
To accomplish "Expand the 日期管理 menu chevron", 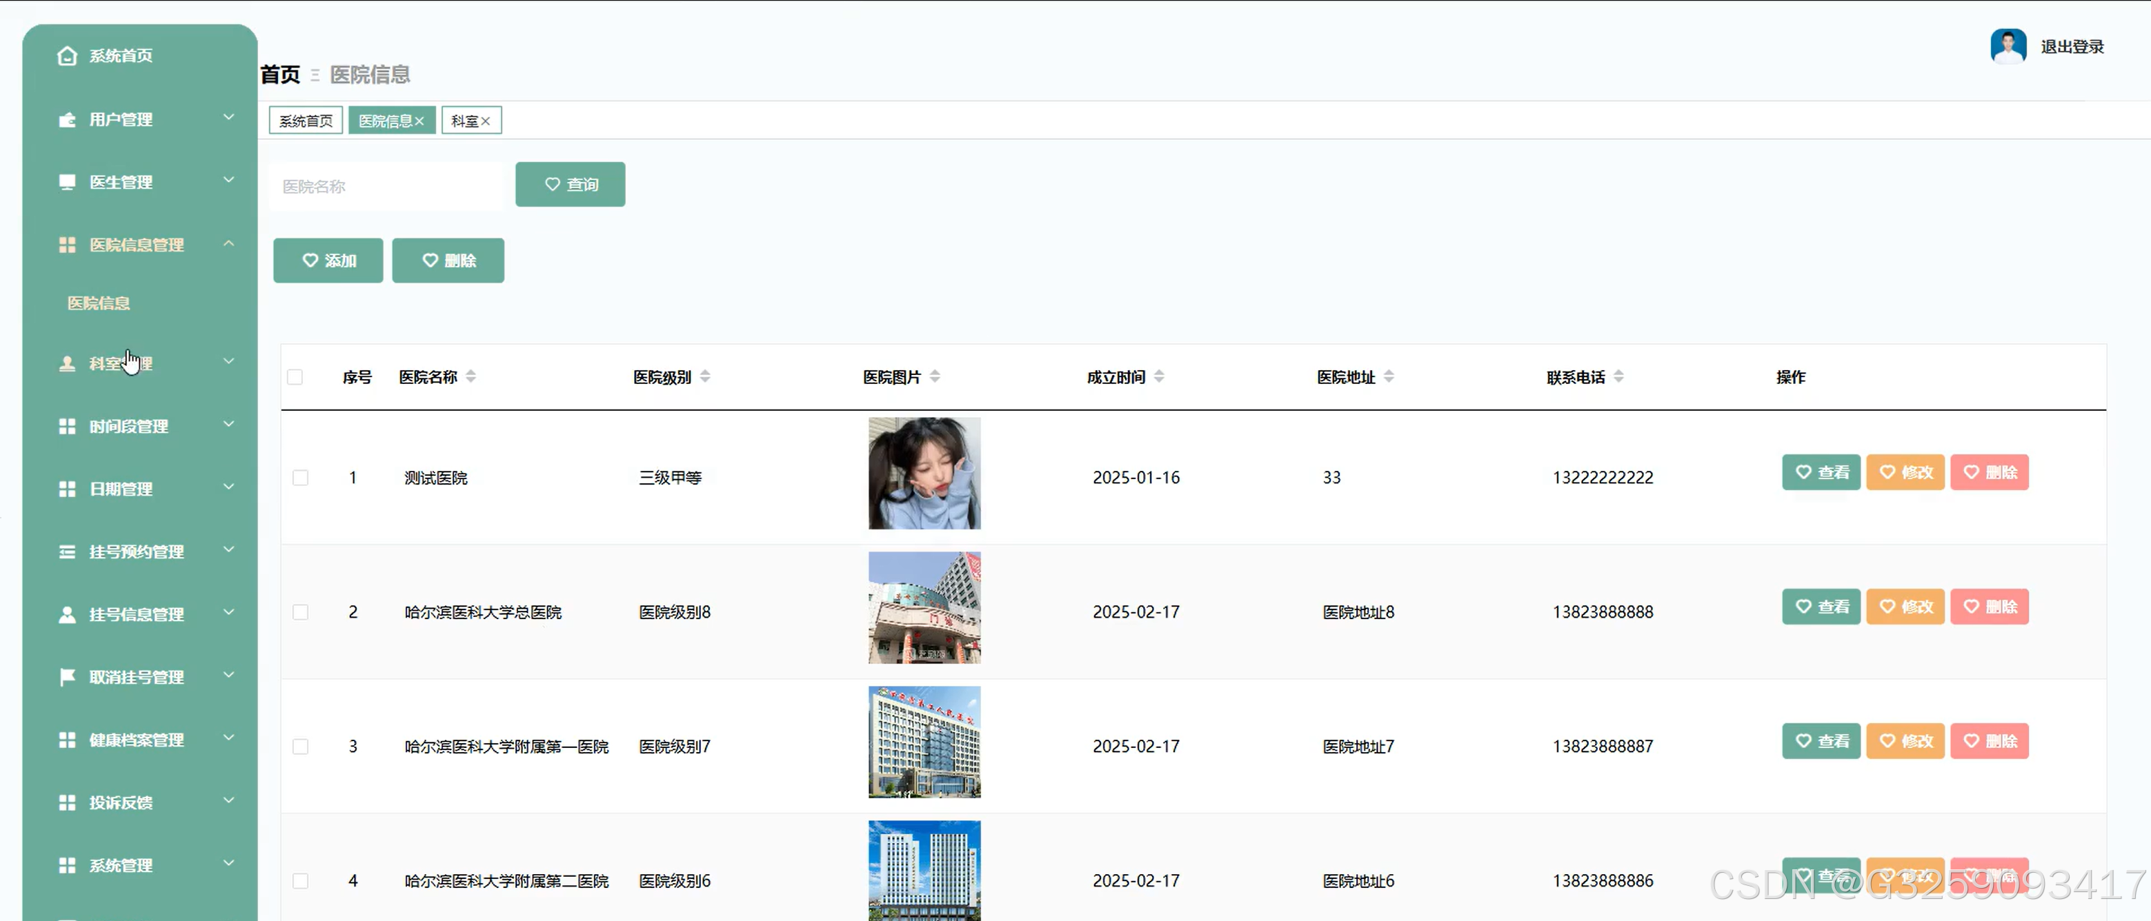I will tap(229, 487).
